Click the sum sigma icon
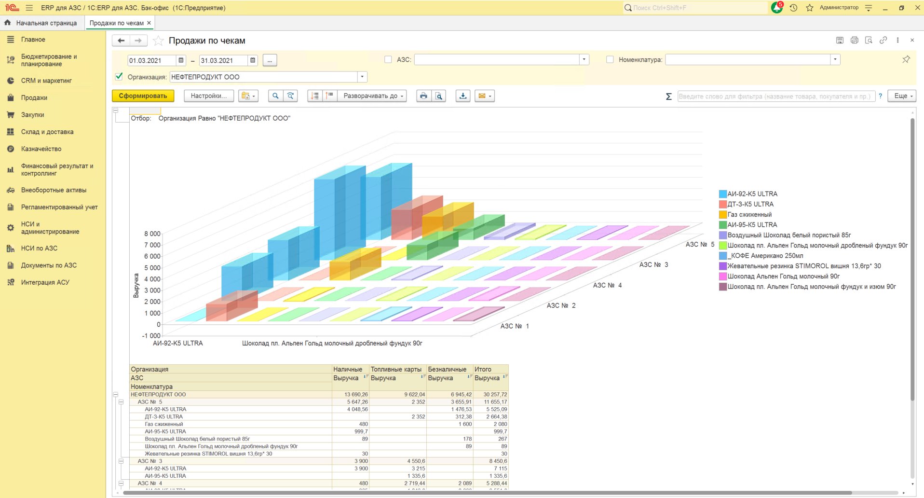 669,97
